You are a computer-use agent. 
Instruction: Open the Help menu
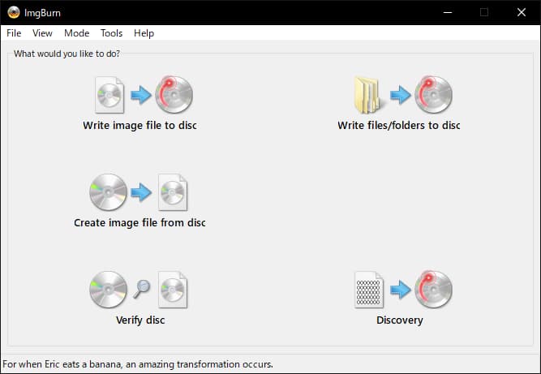click(144, 33)
